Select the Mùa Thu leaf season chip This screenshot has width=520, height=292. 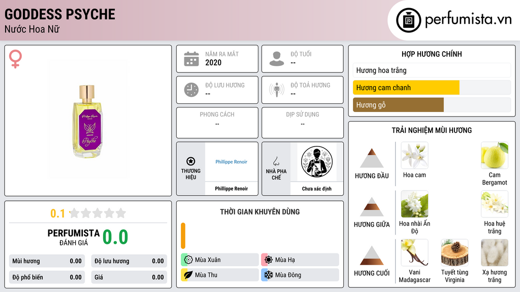220,275
